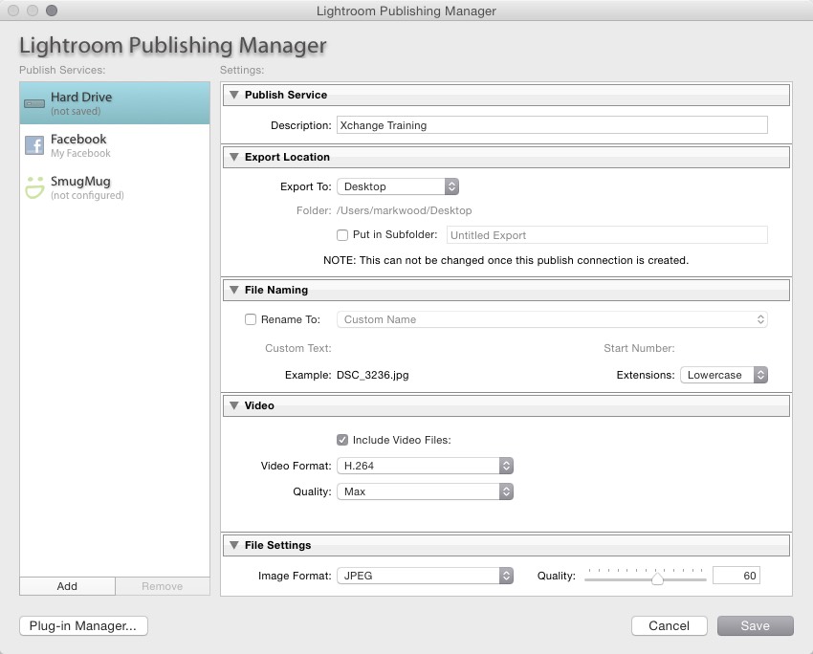813x654 pixels.
Task: Open the Plug-in Manager
Action: click(83, 626)
